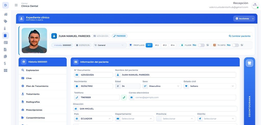Click the home icon in Dirección field

76,109
